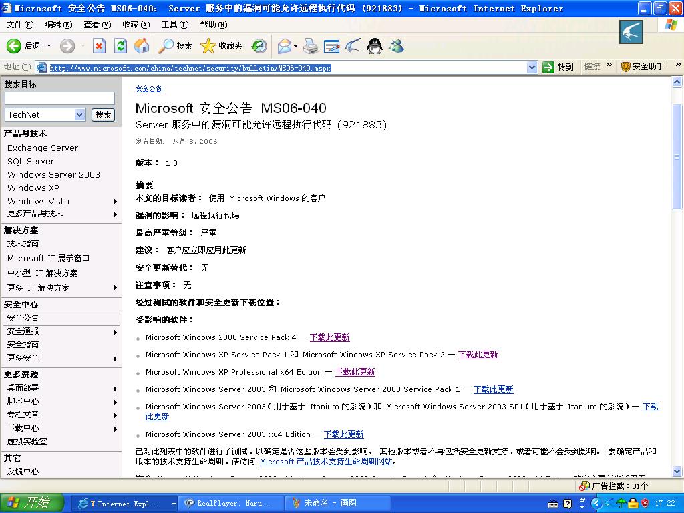Open the TechNet search scope dropdown
Viewport: 684px width, 513px height.
[80, 115]
